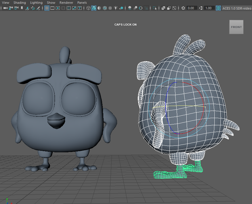Click the Use Default Material icon

coord(99,8)
